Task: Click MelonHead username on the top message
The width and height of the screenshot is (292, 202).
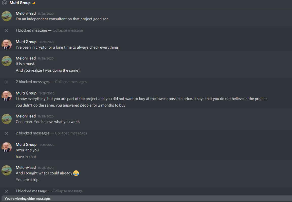Action: click(x=26, y=13)
